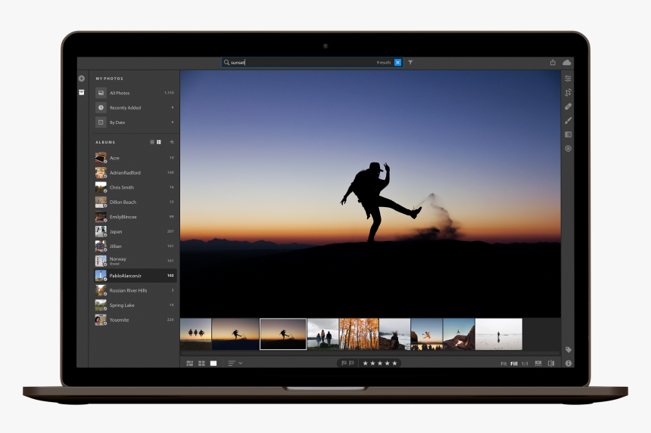Screen dimensions: 651x433
Task: Open the Info panel icon
Action: point(568,363)
